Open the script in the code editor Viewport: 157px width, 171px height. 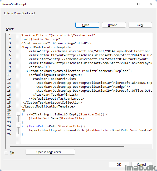click(50, 152)
